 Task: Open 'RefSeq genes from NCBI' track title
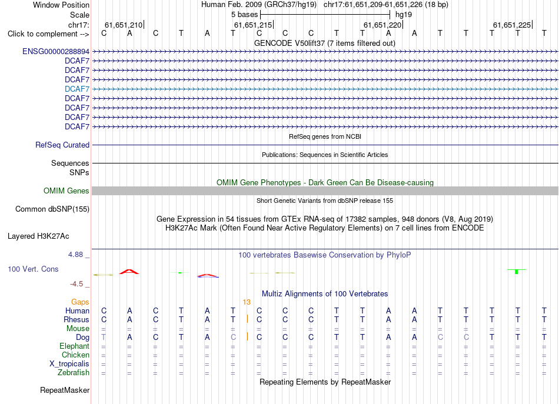pos(325,136)
